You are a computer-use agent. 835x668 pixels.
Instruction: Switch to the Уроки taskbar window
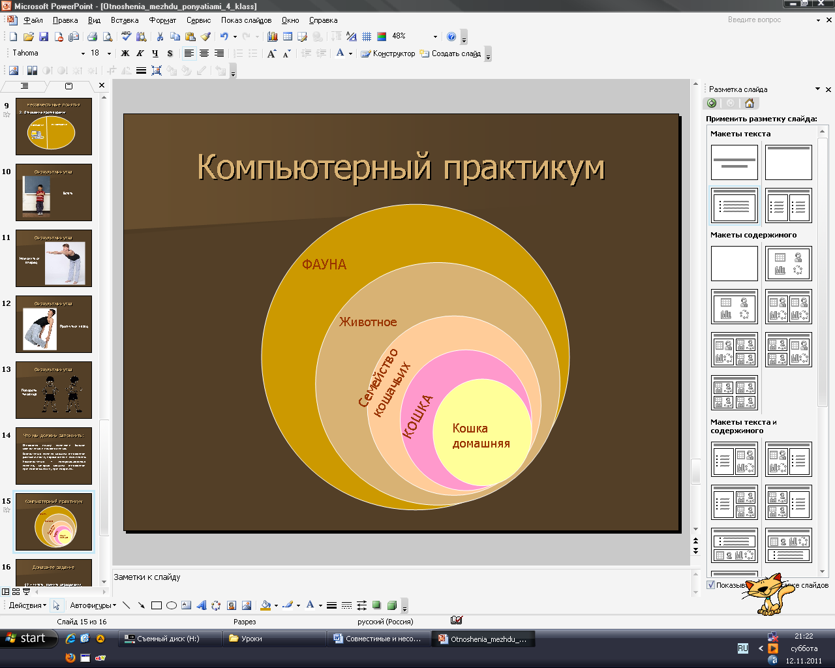(274, 639)
